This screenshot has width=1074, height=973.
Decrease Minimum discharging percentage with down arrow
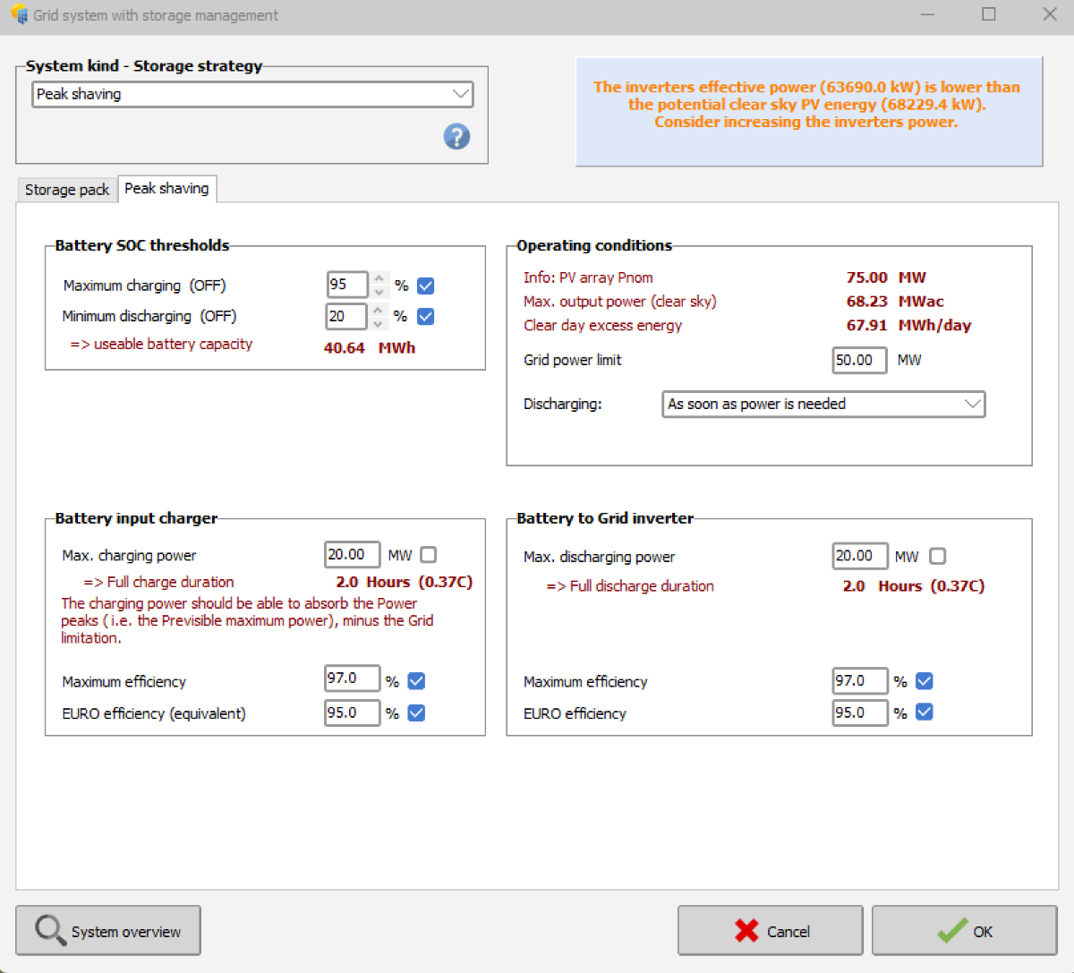point(379,322)
